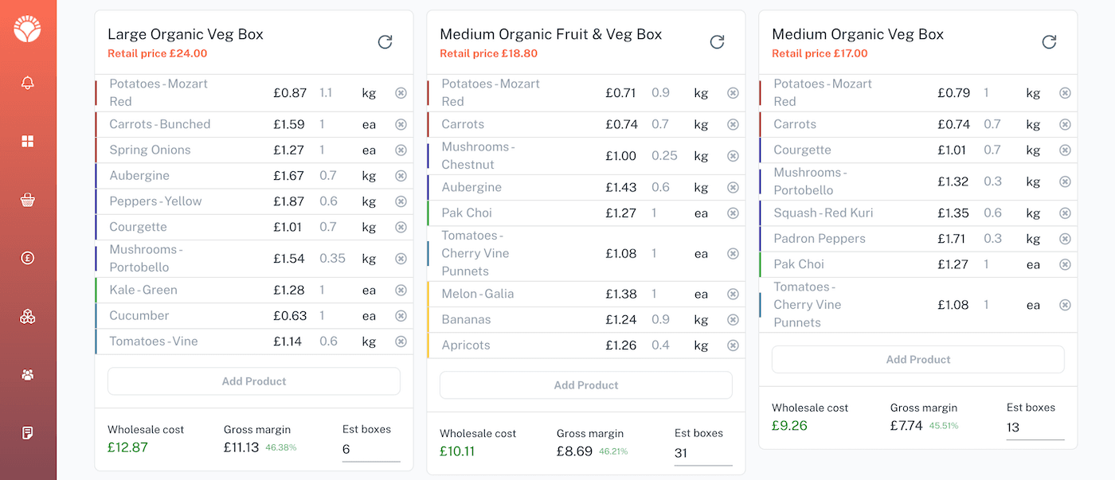Open the basket icon in sidebar

click(x=28, y=200)
